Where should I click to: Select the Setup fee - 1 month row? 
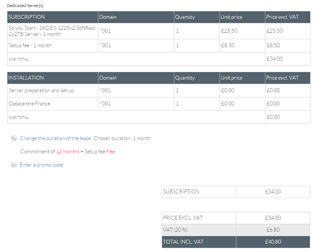(x=158, y=46)
